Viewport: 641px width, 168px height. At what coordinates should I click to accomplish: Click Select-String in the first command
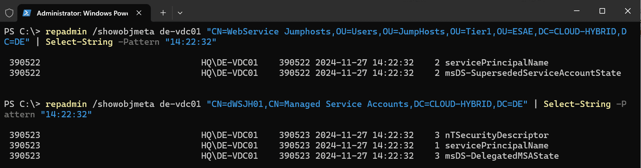[79, 42]
